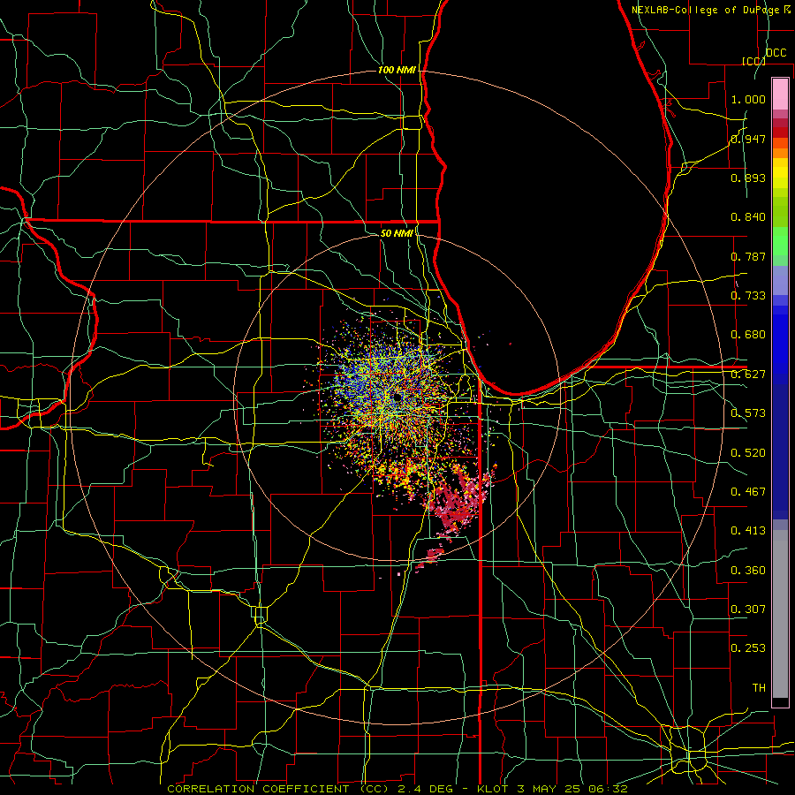
Task: Select the 0.307 scale value
Action: click(748, 609)
